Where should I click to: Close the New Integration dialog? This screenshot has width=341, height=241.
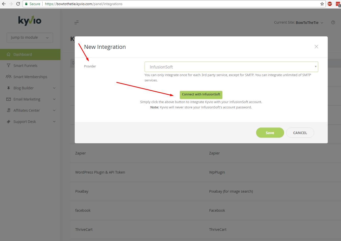(316, 47)
